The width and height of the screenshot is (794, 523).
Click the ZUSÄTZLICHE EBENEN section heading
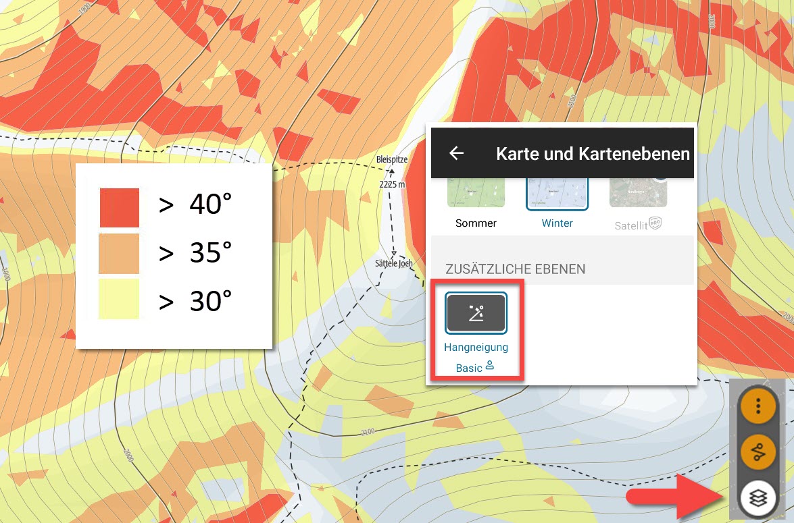pyautogui.click(x=516, y=269)
